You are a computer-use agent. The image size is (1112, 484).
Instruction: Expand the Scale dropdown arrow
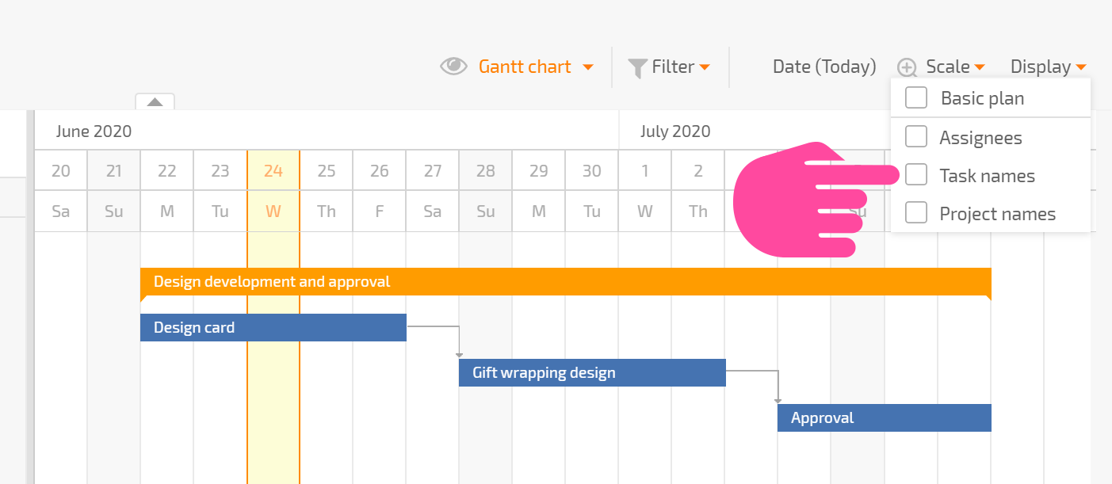tap(980, 68)
